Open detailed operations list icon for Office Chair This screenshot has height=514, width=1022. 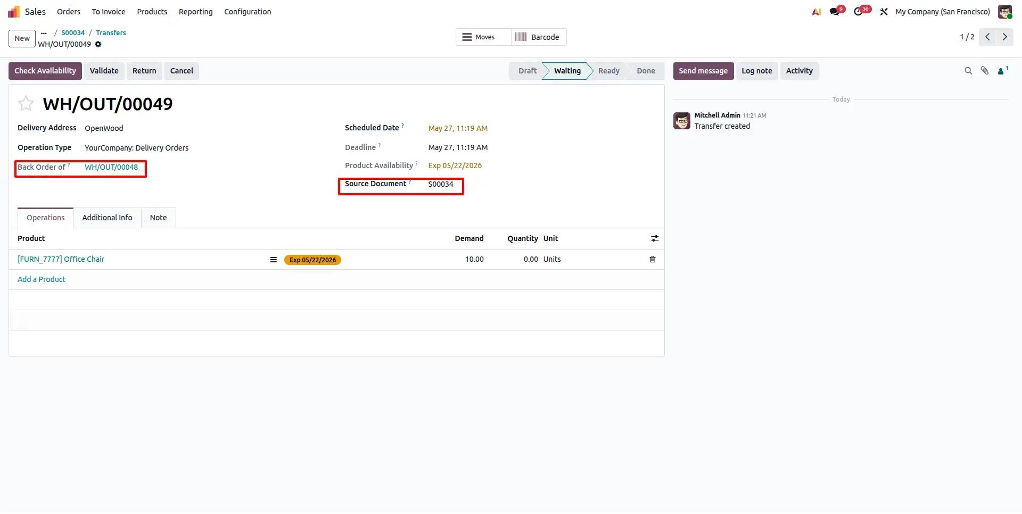click(x=273, y=260)
